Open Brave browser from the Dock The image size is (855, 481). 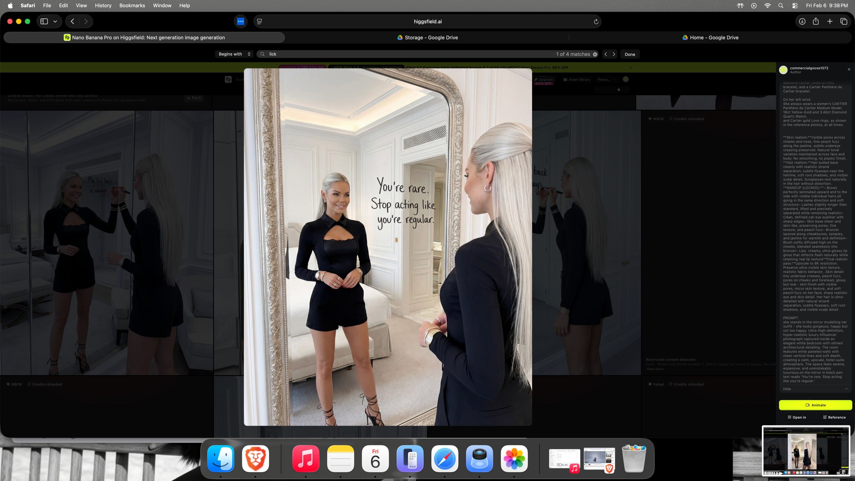coord(255,458)
